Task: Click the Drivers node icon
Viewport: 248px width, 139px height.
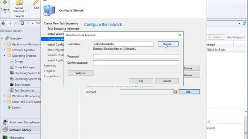Action: pos(12,61)
